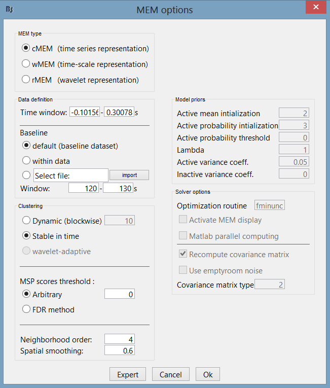Image resolution: width=330 pixels, height=388 pixels.
Task: Click the Time window start field
Action: [x=84, y=112]
